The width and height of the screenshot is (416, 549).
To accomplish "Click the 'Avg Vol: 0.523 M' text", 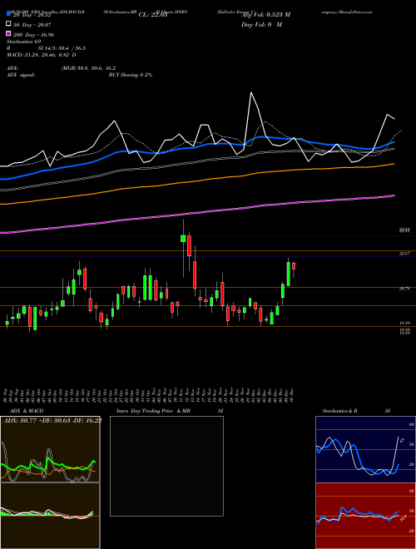I will point(265,14).
